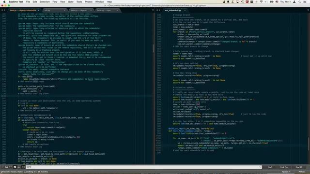Toggle whole word search option

(x=11, y=167)
